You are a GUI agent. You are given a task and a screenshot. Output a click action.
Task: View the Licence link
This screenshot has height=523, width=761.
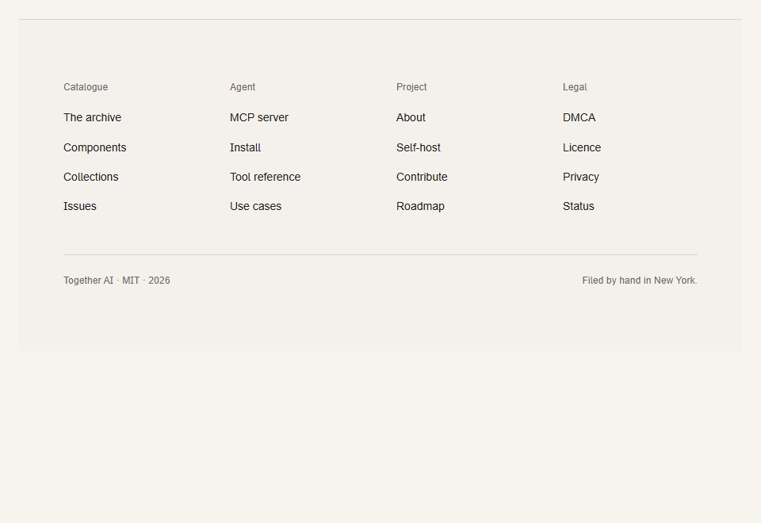[x=582, y=147]
